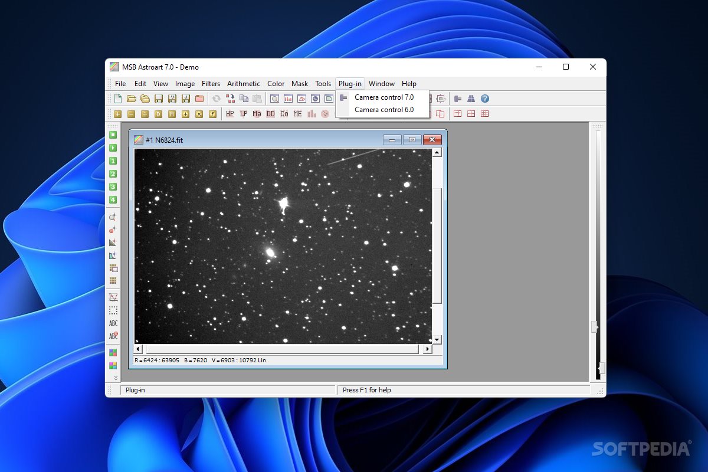The width and height of the screenshot is (708, 472).
Task: Click the green number 4 icon
Action: pos(113,199)
